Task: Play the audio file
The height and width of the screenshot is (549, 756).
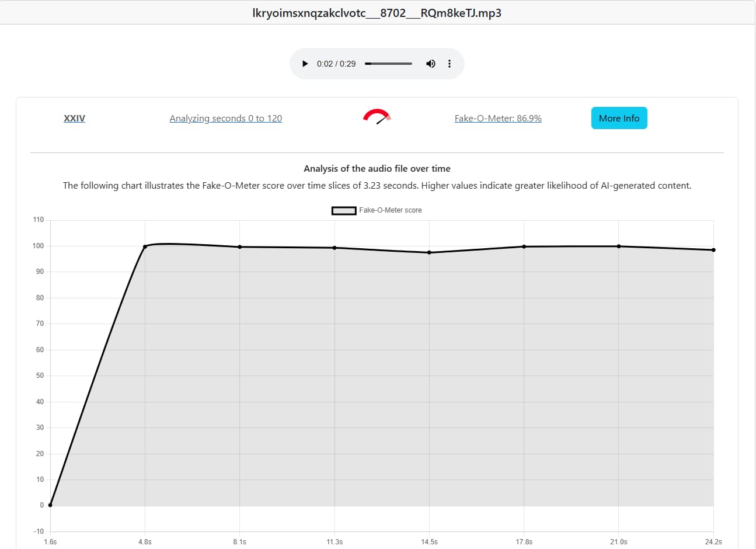Action: click(x=305, y=64)
